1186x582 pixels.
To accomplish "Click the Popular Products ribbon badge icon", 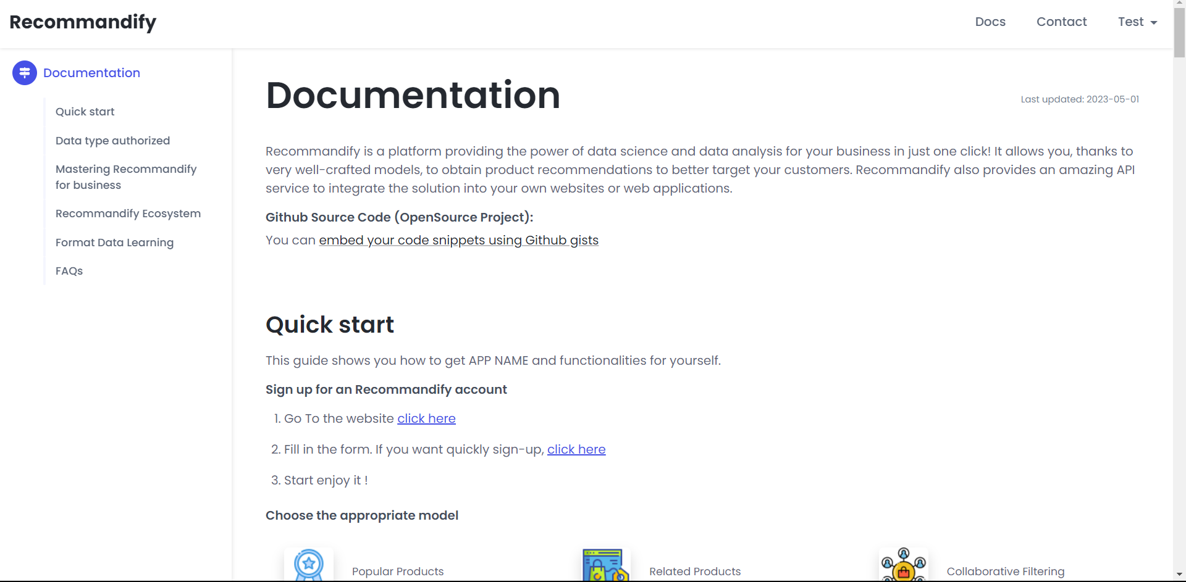I will coord(309,564).
